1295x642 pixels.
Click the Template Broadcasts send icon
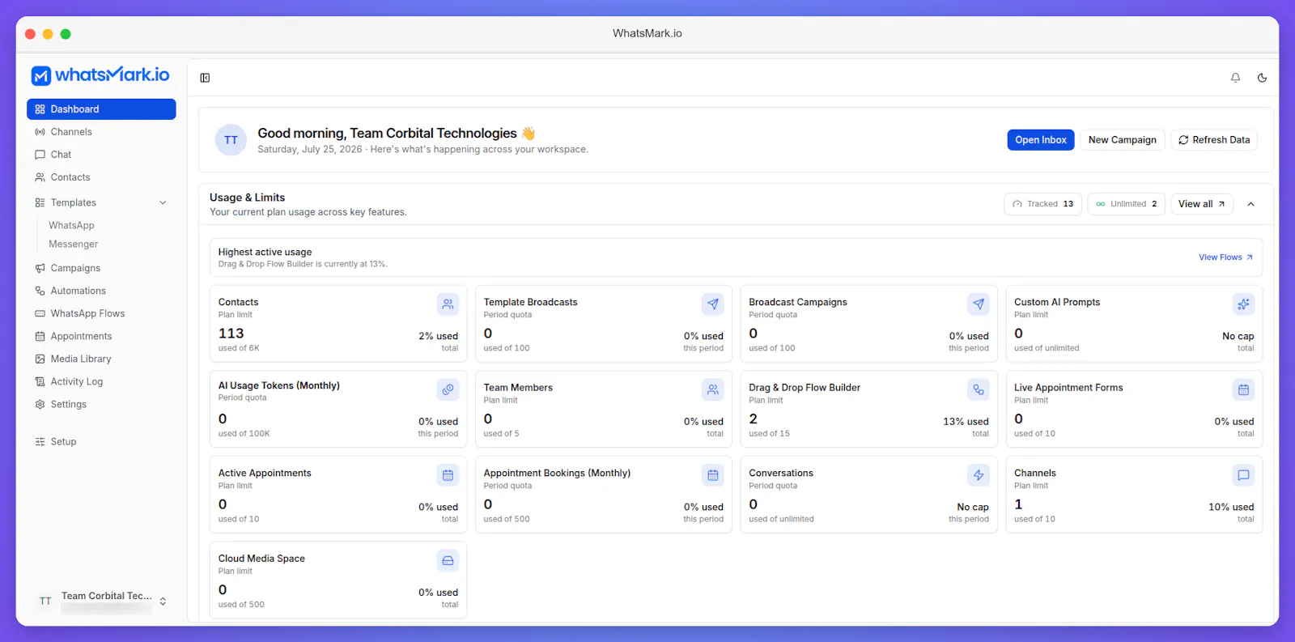[x=713, y=304]
